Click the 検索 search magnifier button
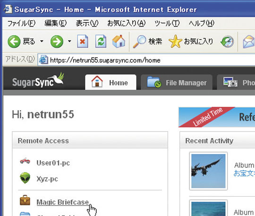The width and height of the screenshot is (255, 216). [147, 42]
